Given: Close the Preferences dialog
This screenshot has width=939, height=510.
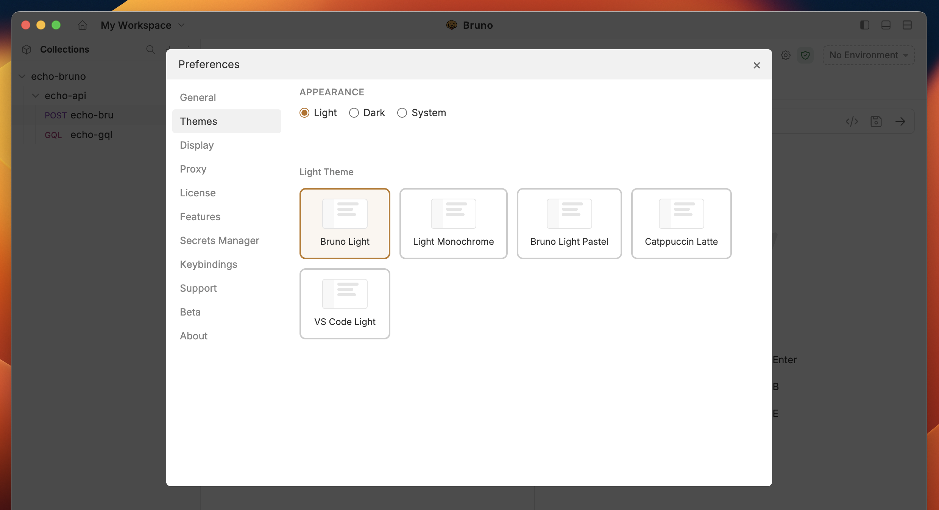Looking at the screenshot, I should [x=757, y=65].
